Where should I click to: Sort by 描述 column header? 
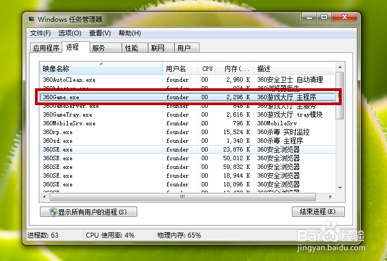point(295,69)
